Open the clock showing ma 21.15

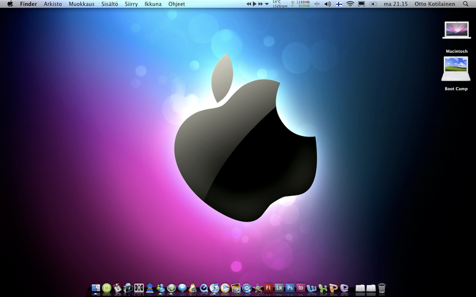coord(396,4)
